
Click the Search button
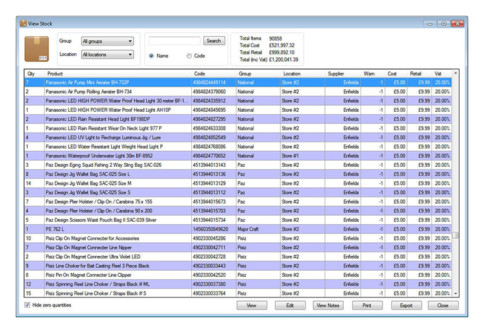(x=214, y=40)
